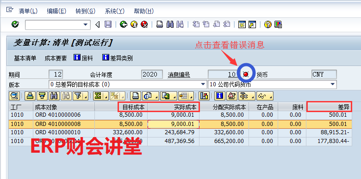Click the Find binoculars icon in top toolbar
The height and width of the screenshot is (179, 361).
(x=170, y=24)
